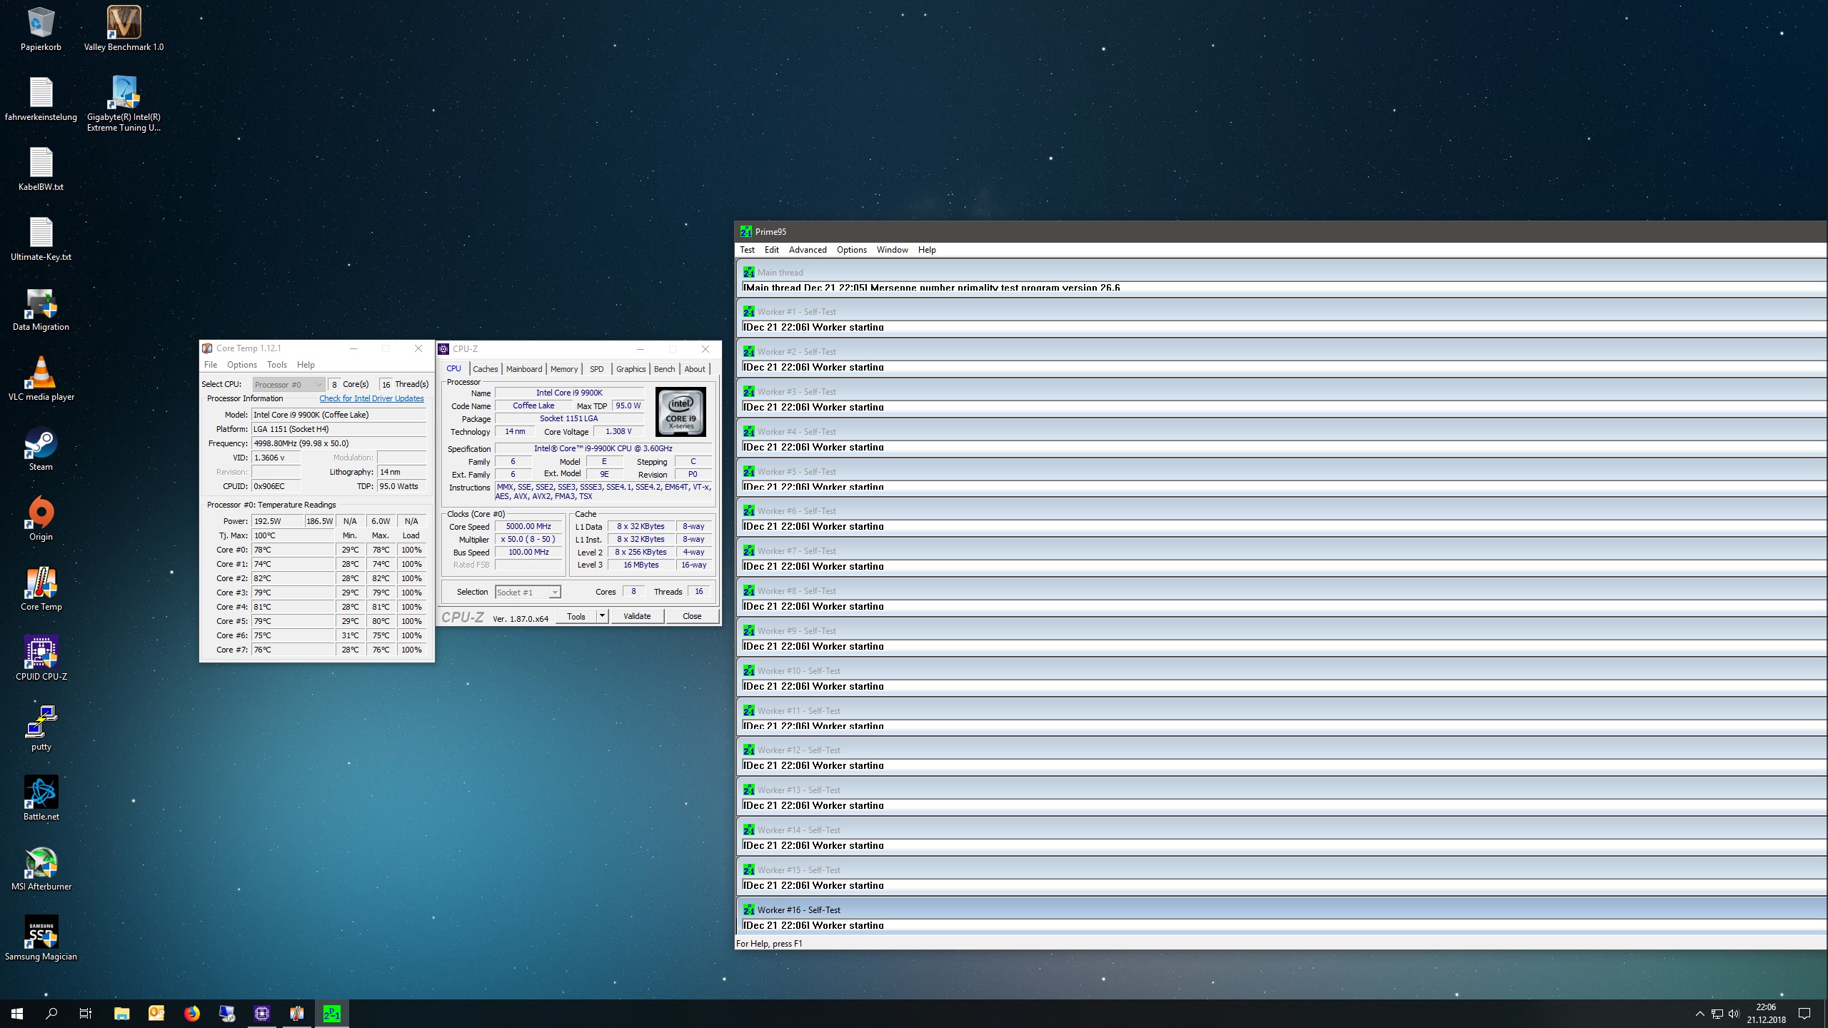Screen dimensions: 1828x1028
Task: Click the volume icon in system tray
Action: coord(1734,1014)
